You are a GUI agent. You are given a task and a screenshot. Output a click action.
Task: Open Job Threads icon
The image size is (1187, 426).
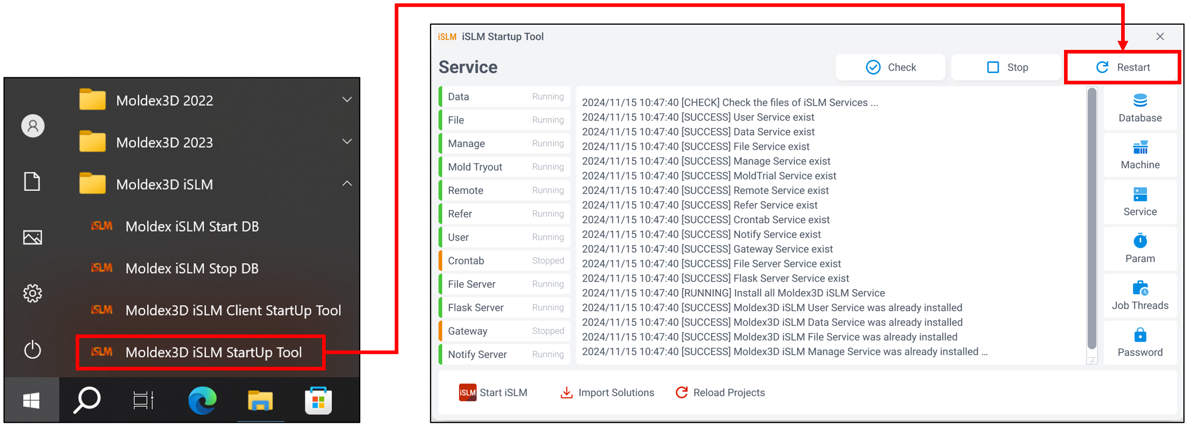(1140, 289)
